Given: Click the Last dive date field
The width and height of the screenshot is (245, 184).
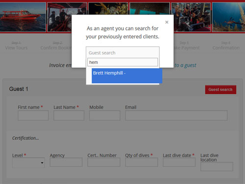Looking at the screenshot, I should (179, 162).
